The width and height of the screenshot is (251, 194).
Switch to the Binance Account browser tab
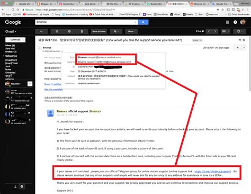tap(200, 4)
